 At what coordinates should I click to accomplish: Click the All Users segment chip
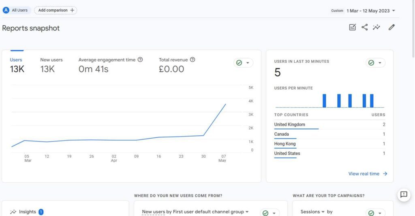pos(16,10)
